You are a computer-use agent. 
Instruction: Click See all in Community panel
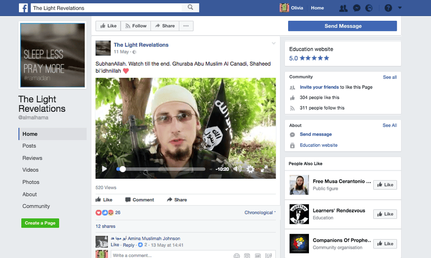(390, 77)
